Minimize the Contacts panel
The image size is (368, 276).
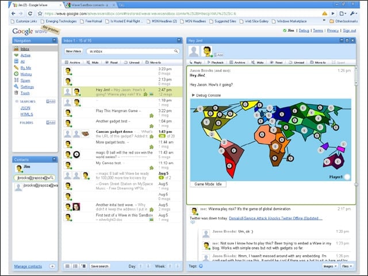tap(54, 159)
